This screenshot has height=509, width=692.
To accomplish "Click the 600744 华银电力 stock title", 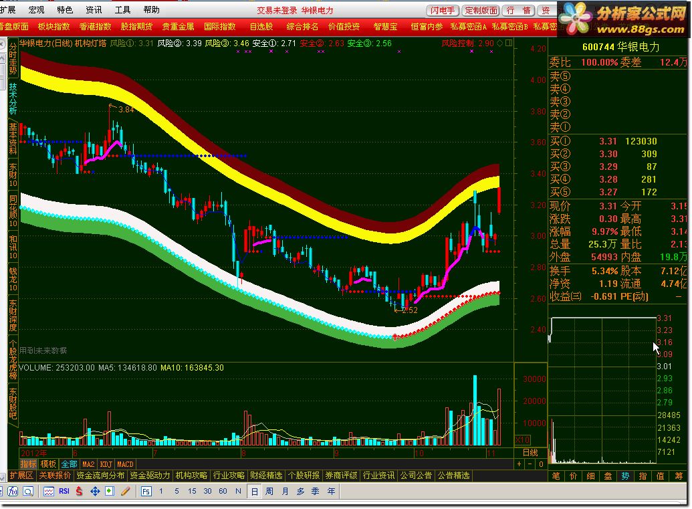I will 620,47.
